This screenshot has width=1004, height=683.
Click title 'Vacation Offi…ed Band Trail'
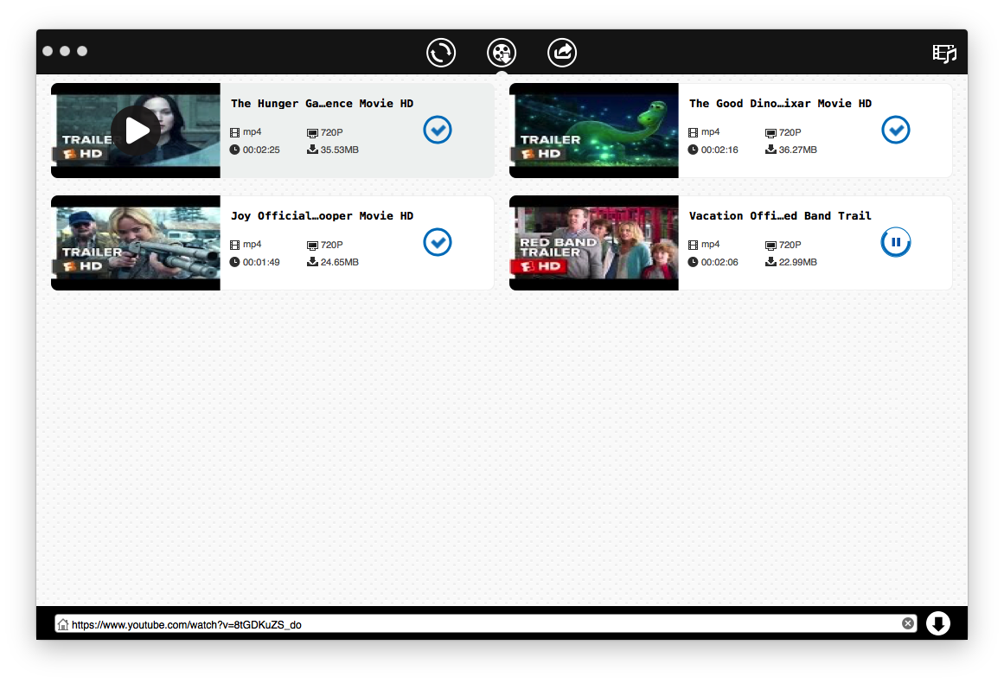[780, 216]
